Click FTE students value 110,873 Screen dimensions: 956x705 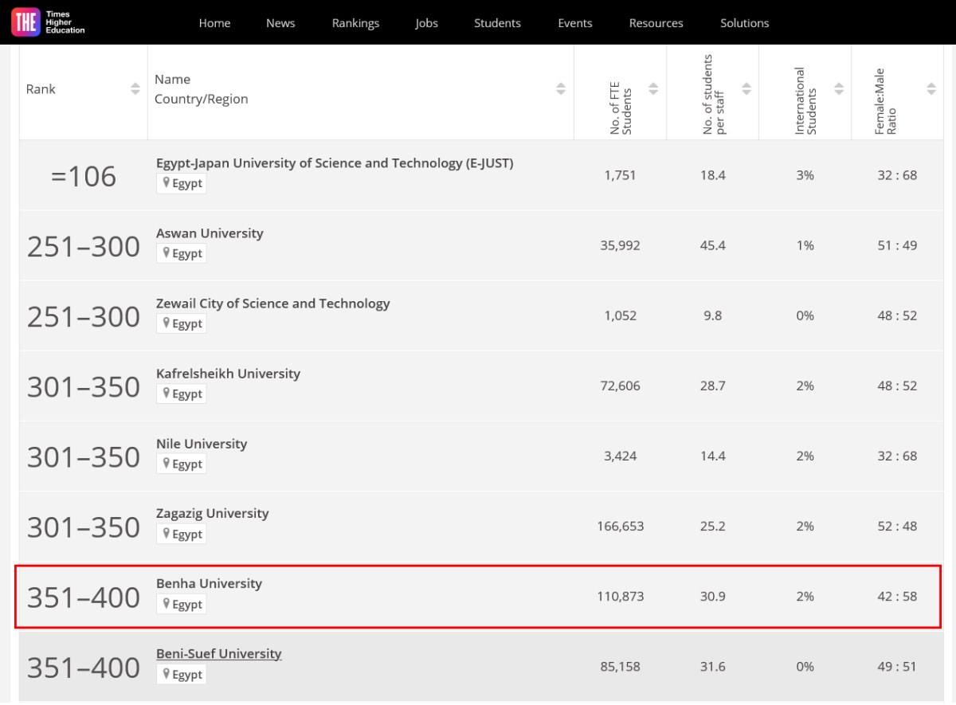[x=620, y=596]
